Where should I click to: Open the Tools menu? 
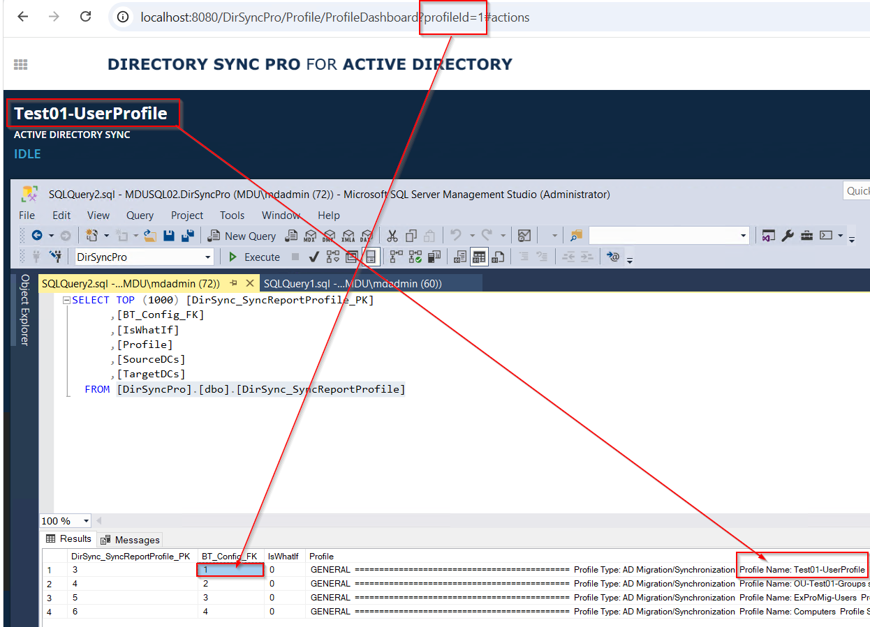tap(232, 215)
